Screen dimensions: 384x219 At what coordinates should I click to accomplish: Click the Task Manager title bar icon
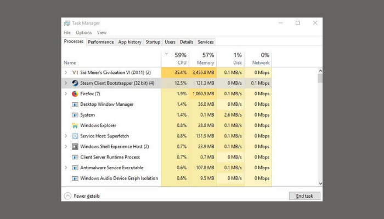pos(67,23)
